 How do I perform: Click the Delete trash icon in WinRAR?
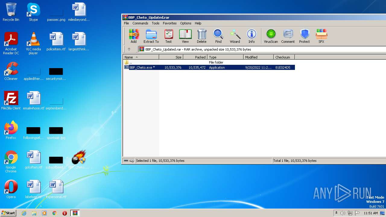pyautogui.click(x=202, y=36)
